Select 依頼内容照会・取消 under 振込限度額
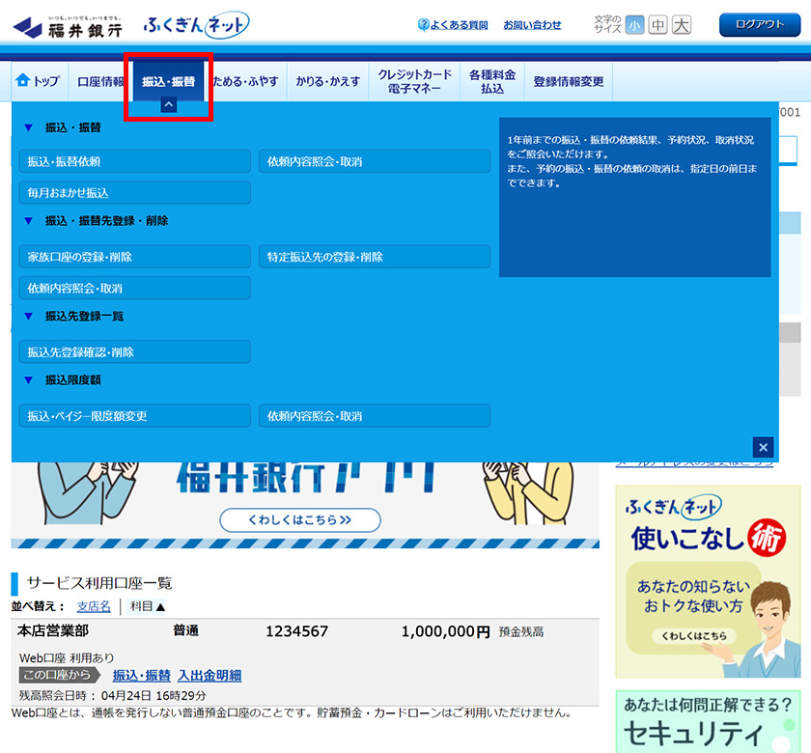This screenshot has width=811, height=753. [375, 416]
